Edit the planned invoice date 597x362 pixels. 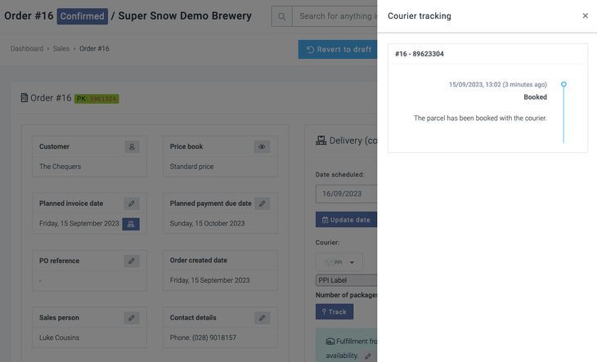(132, 203)
